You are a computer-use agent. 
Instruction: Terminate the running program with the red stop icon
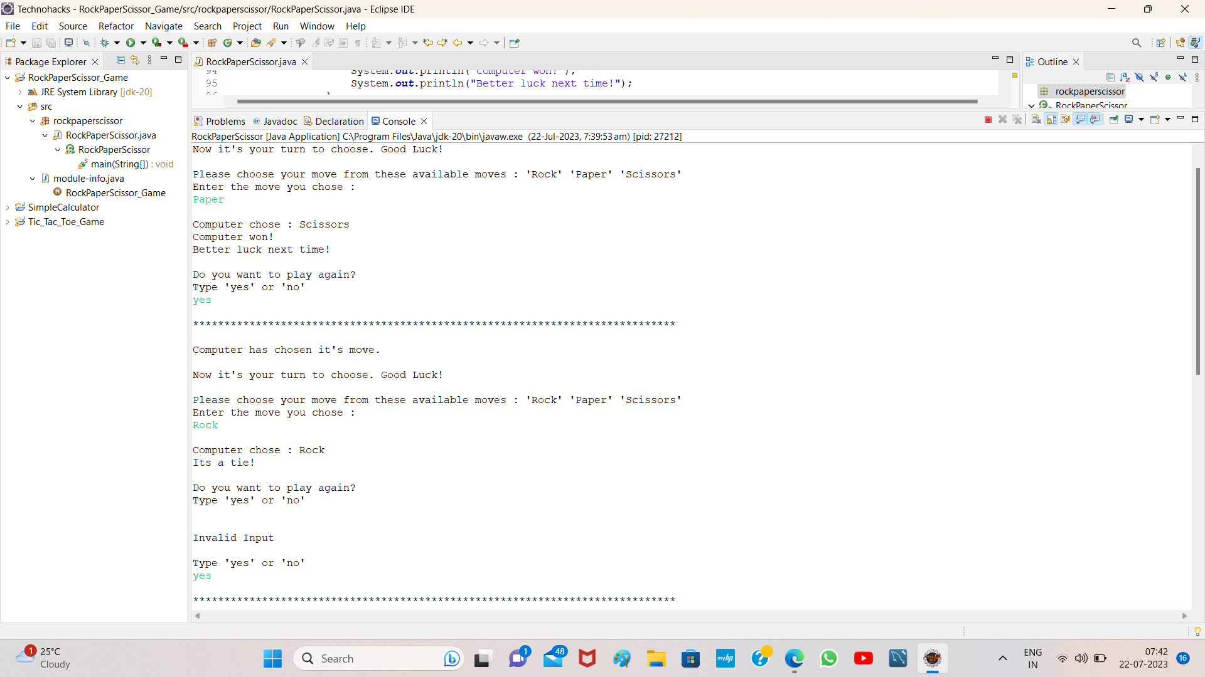pyautogui.click(x=988, y=119)
